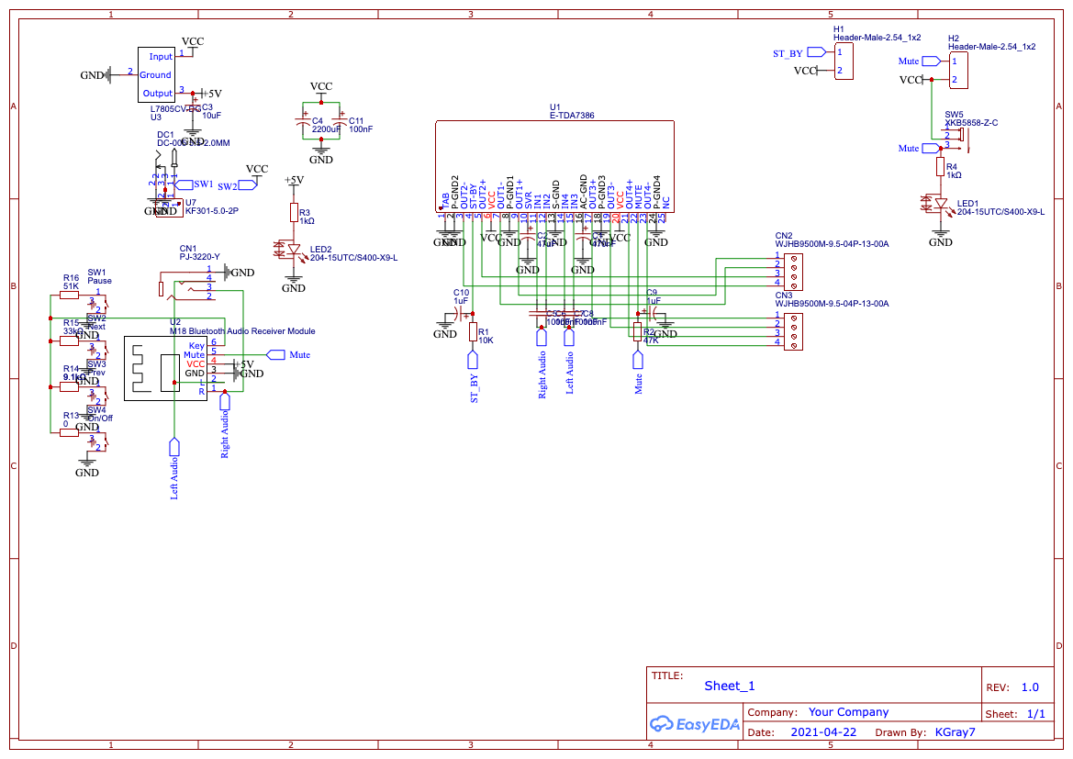
Task: Click the '100nF' value of C11
Action: 361,128
